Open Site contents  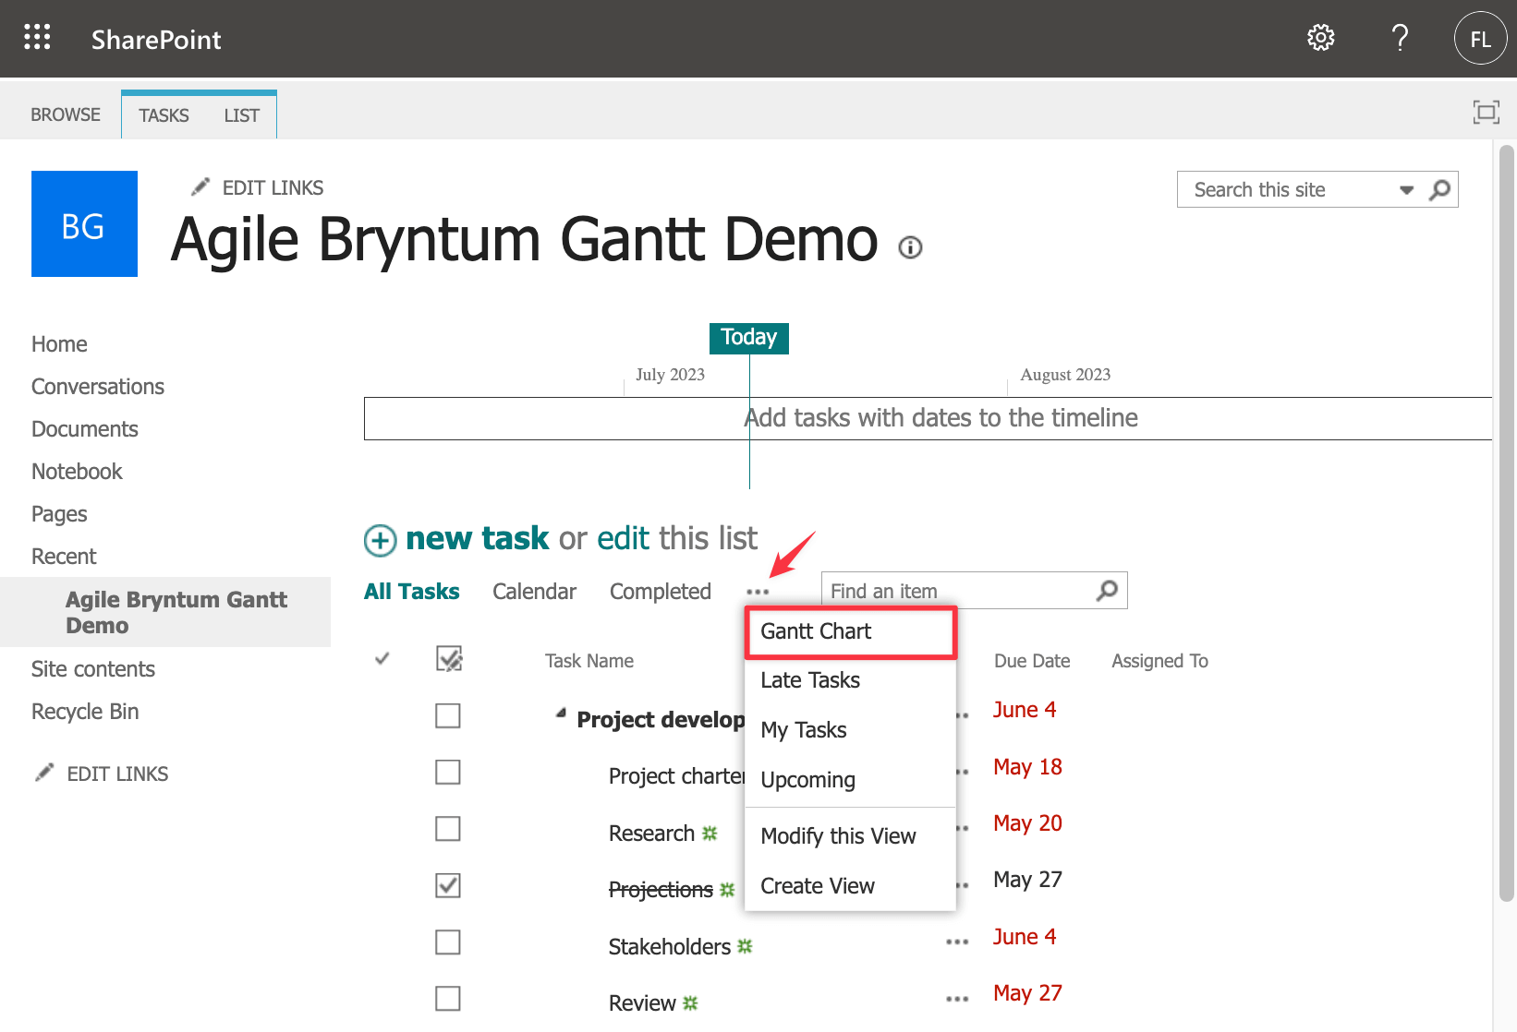(93, 669)
